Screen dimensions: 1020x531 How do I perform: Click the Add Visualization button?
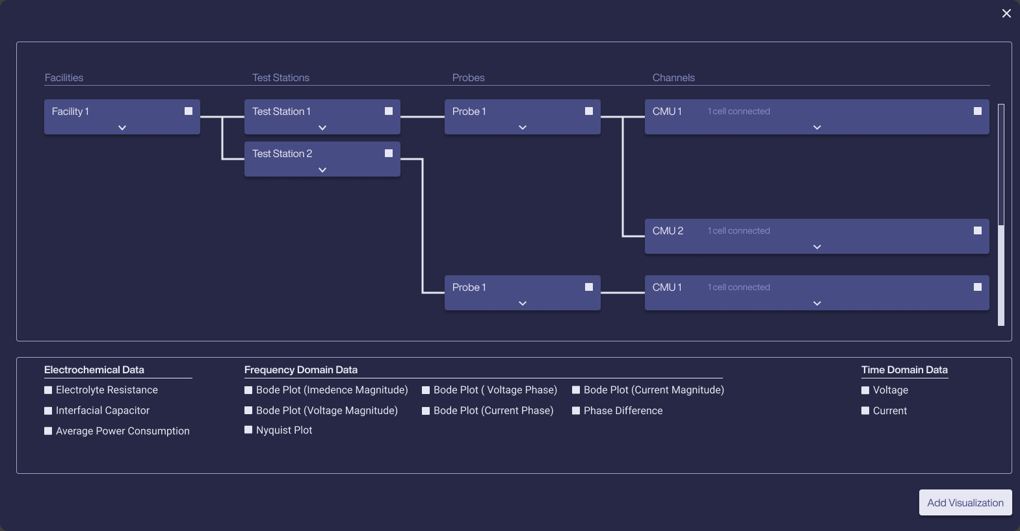965,502
